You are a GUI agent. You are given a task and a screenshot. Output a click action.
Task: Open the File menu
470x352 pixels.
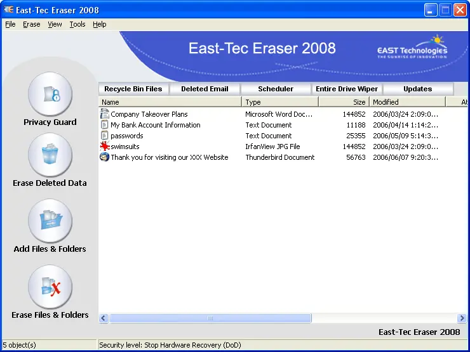(10, 24)
